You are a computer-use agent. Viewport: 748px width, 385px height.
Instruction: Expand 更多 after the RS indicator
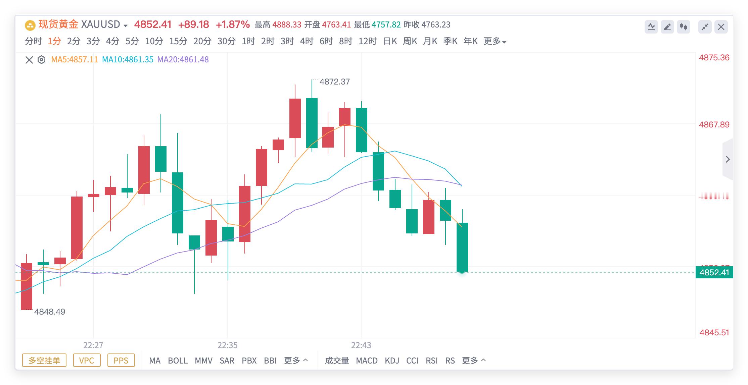tap(474, 361)
